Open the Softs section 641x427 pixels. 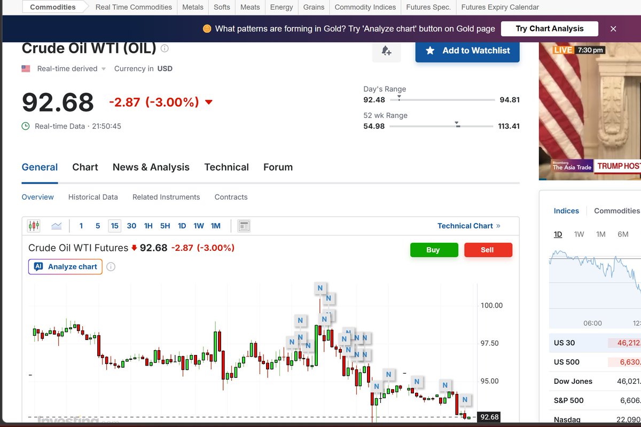222,7
